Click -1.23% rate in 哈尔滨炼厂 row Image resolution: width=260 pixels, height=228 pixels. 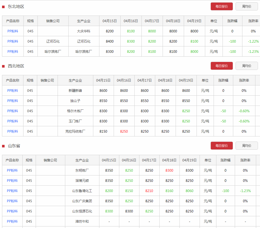(x=253, y=52)
